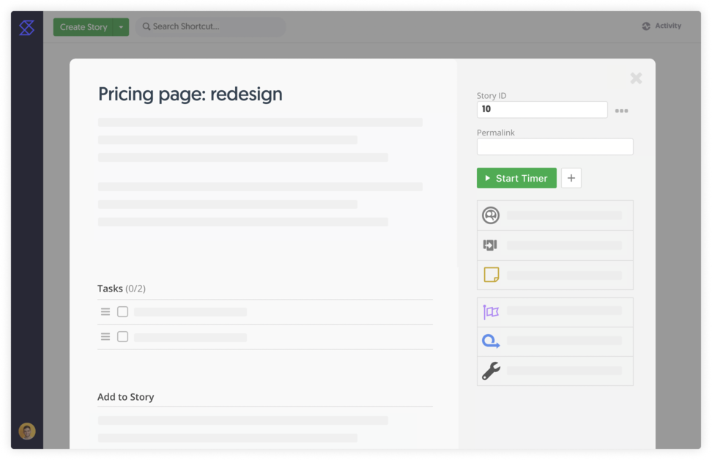Open the owner person icon row

click(491, 215)
